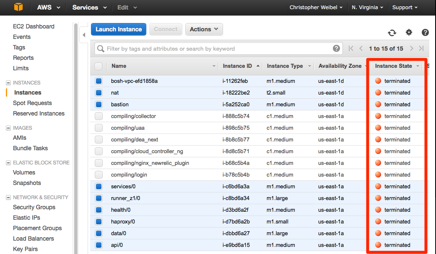Uncheck the nat instance checkbox

point(99,93)
